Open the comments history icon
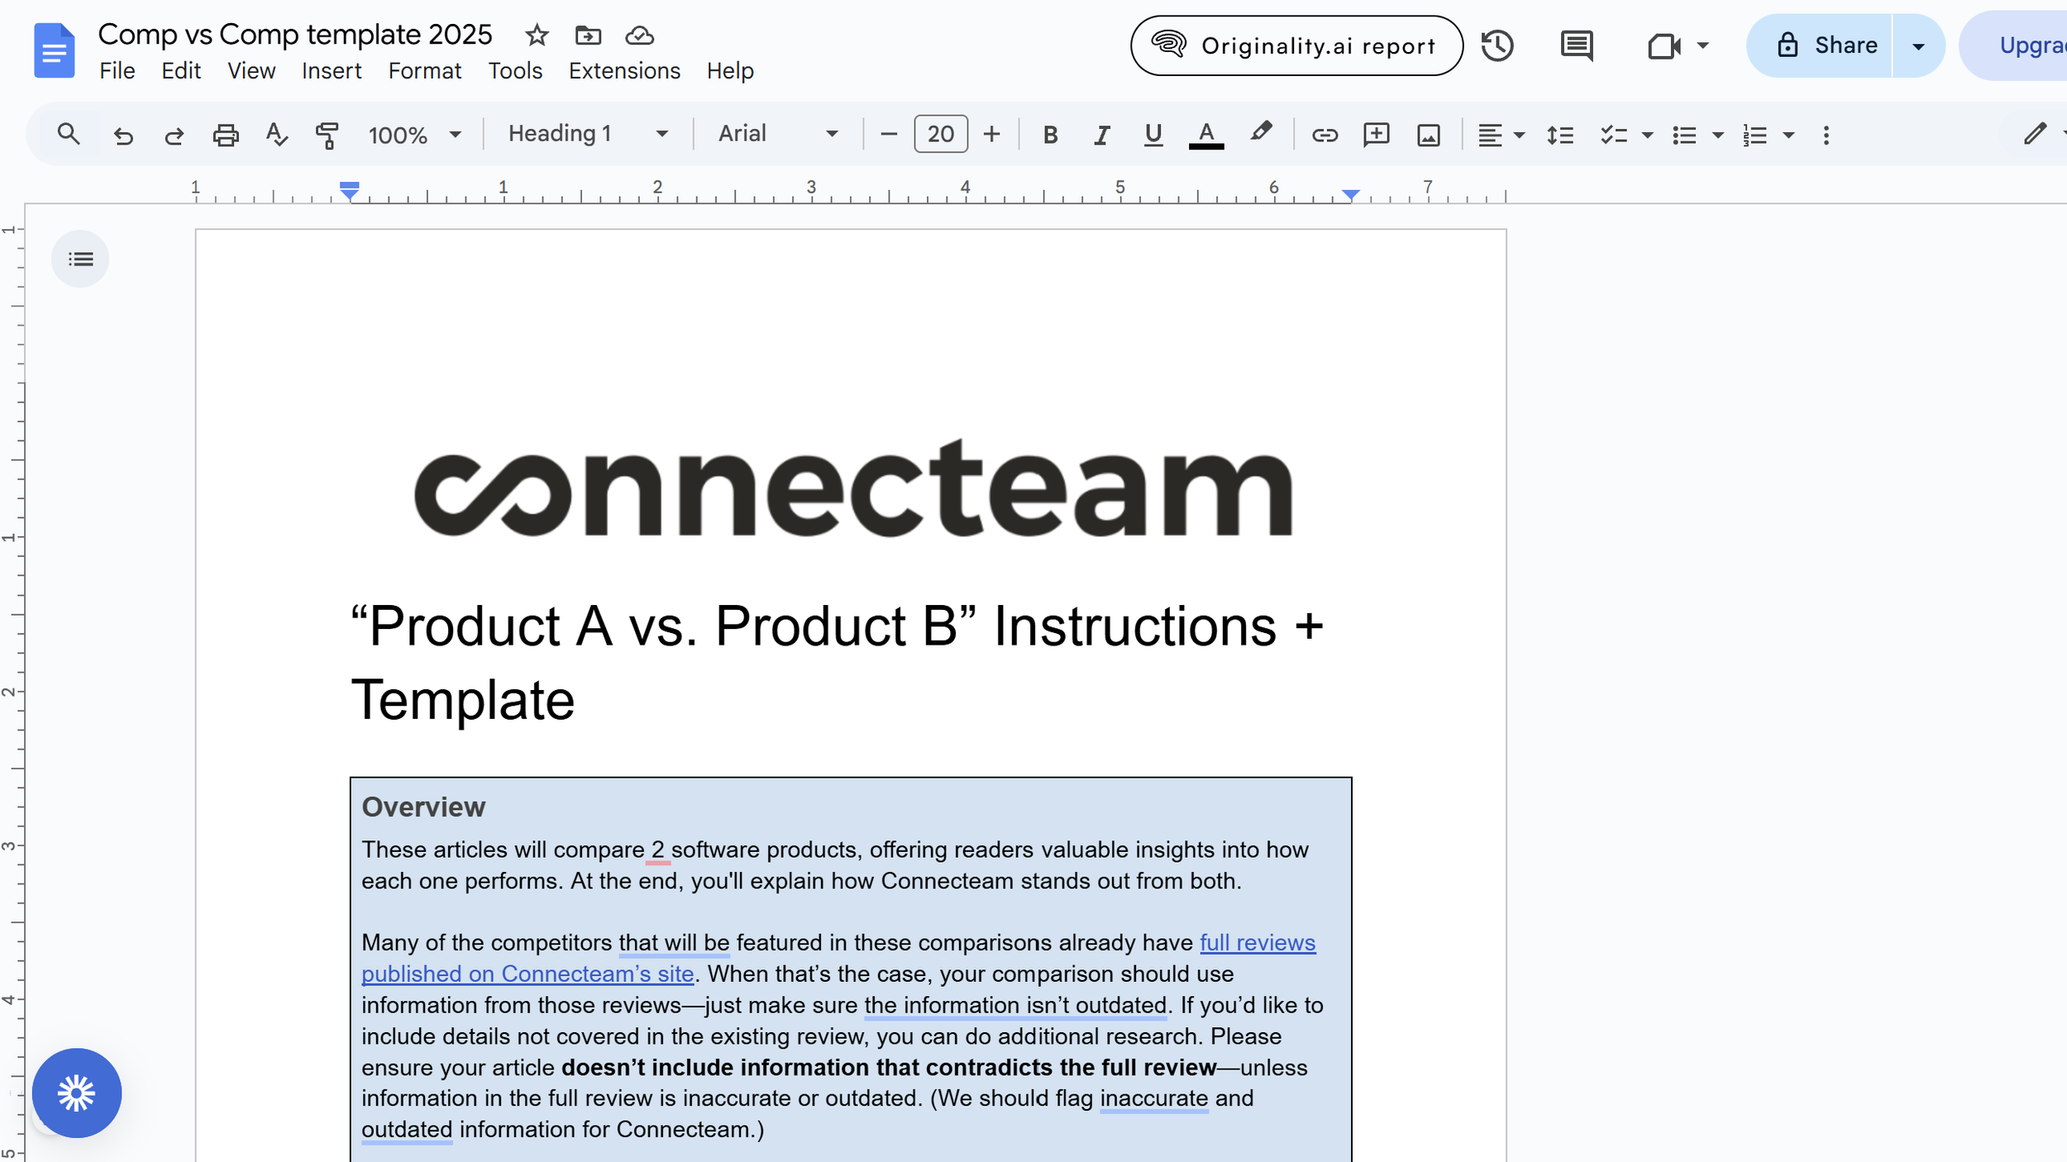The image size is (2067, 1162). [x=1577, y=45]
